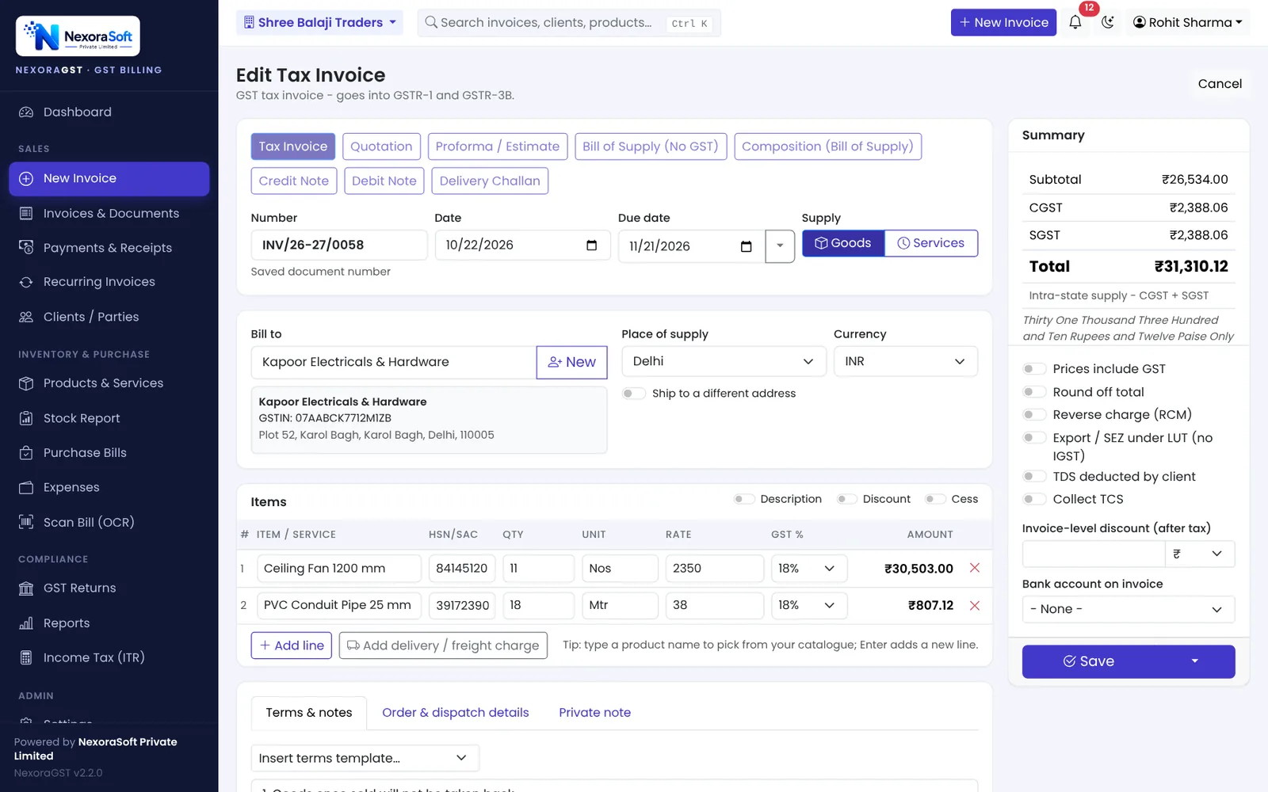This screenshot has height=792, width=1268.
Task: Delete the PVC Conduit Pipe line
Action: (975, 605)
